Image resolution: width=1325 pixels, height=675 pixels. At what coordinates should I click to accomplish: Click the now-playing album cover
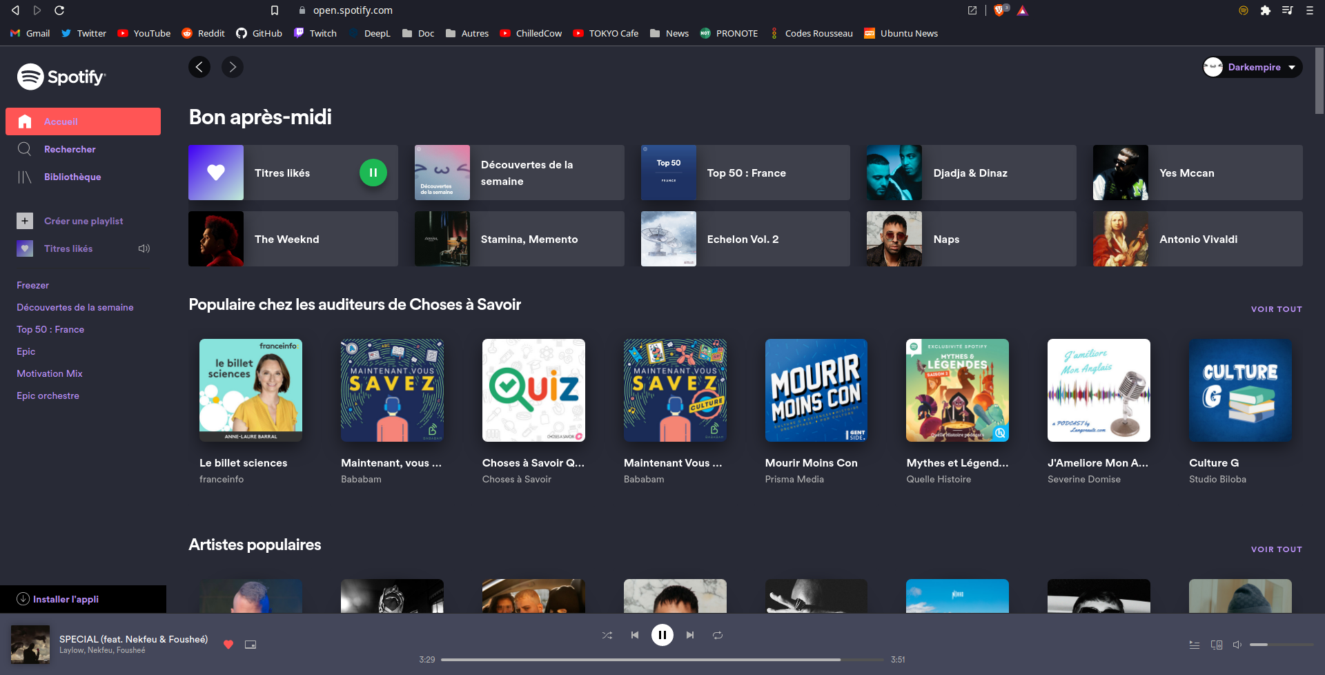click(30, 645)
